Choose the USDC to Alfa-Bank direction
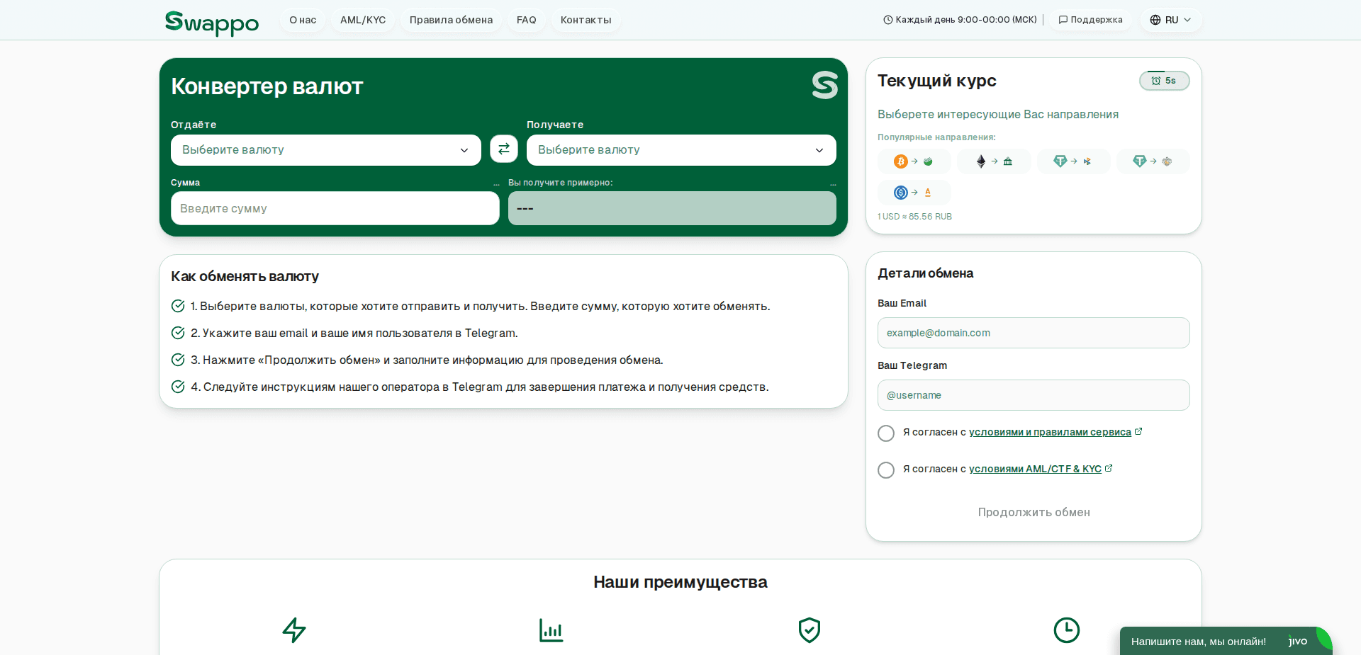1361x655 pixels. point(914,192)
